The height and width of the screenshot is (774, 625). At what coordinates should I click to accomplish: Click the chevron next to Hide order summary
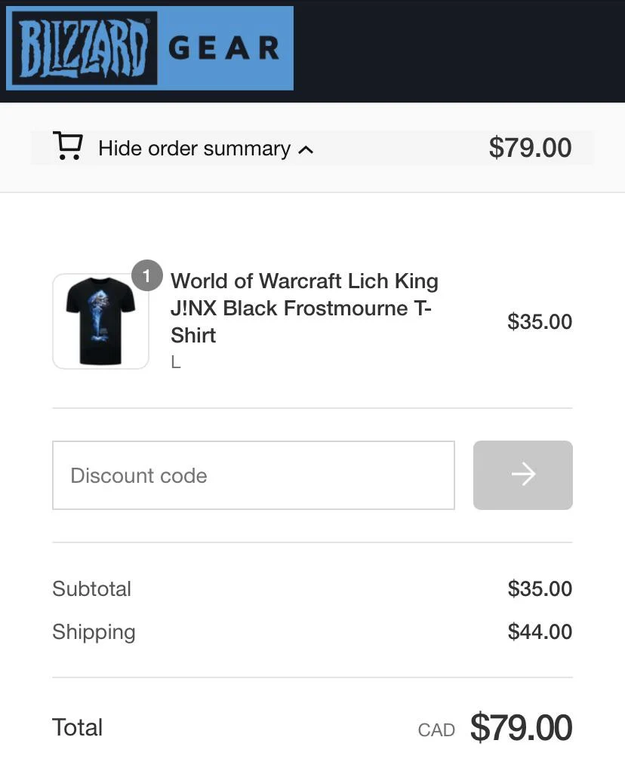click(x=306, y=149)
